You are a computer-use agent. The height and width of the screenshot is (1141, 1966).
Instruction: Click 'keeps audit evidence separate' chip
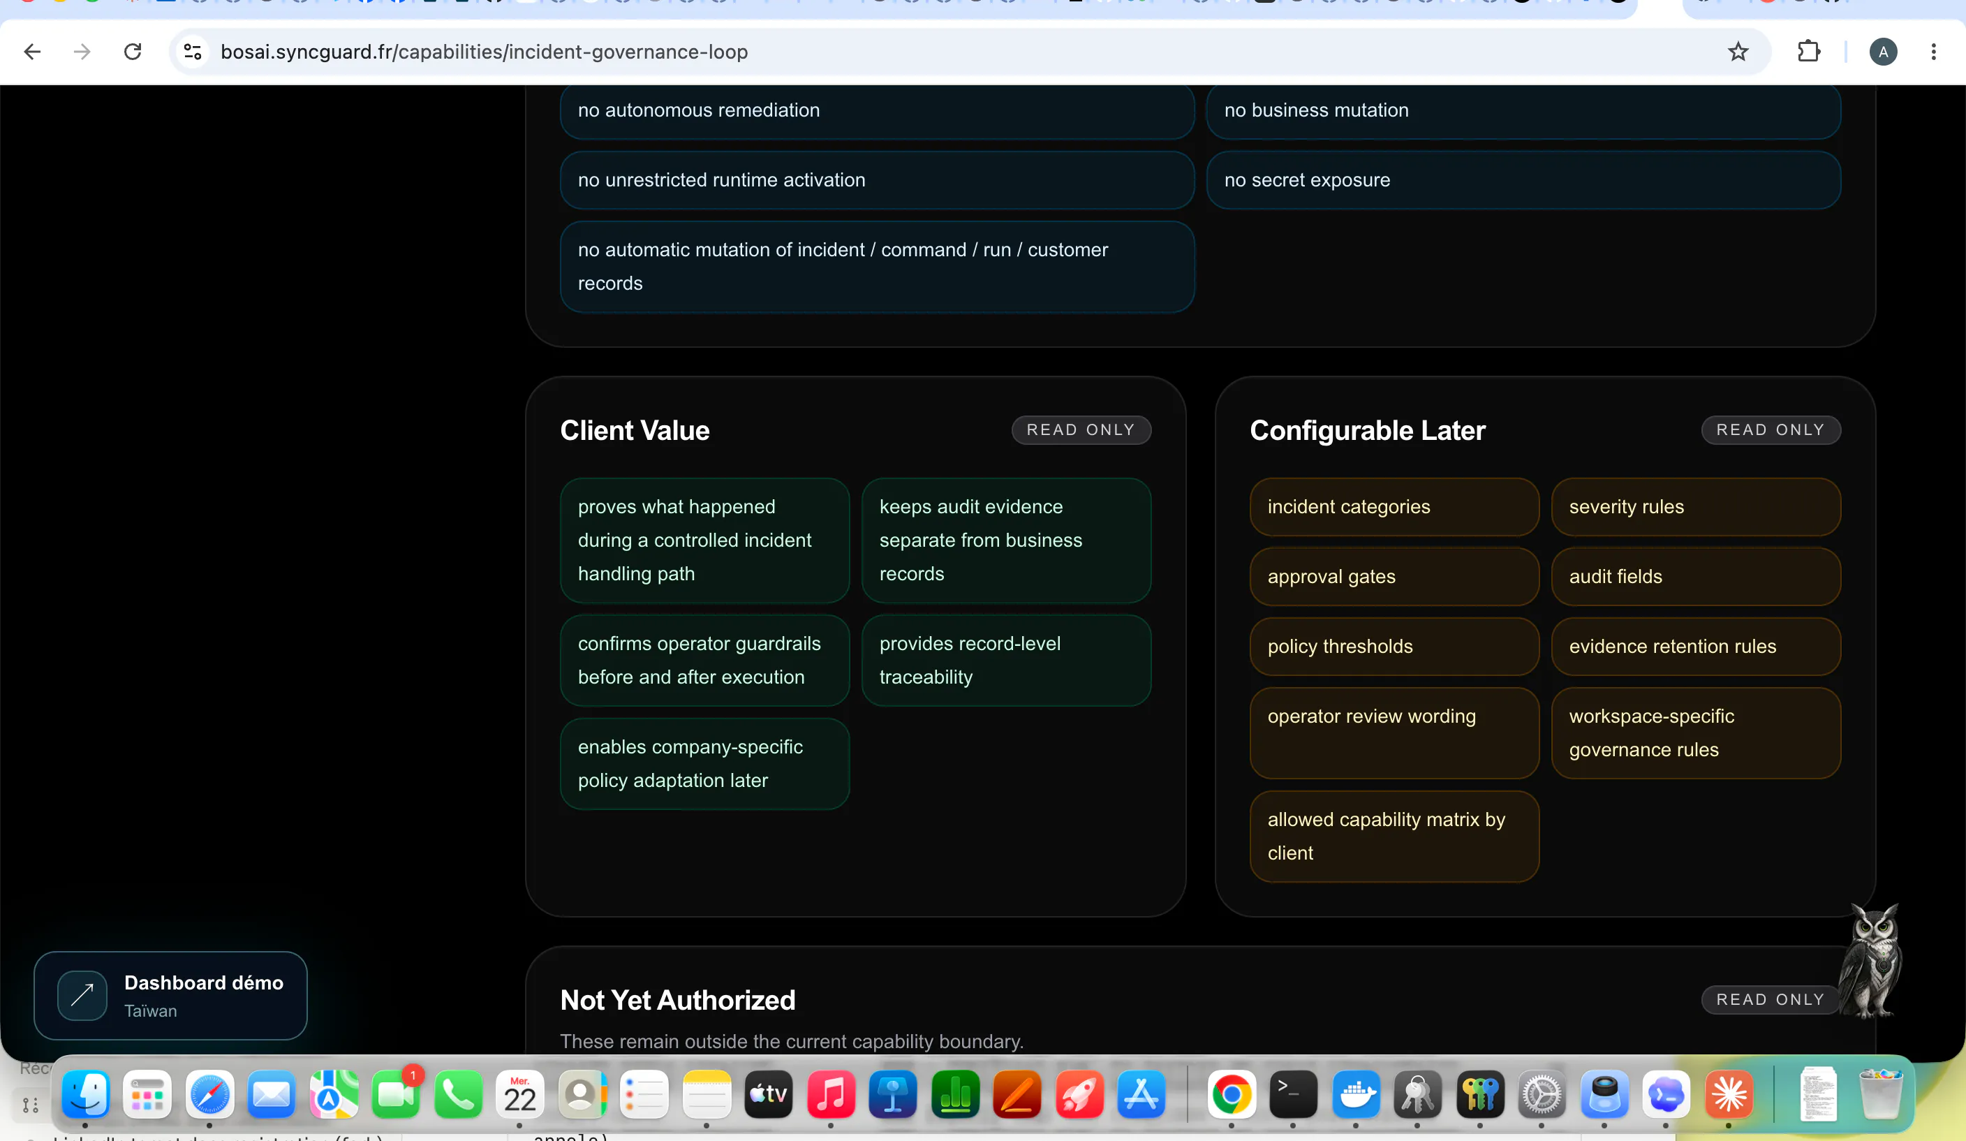tap(1005, 540)
